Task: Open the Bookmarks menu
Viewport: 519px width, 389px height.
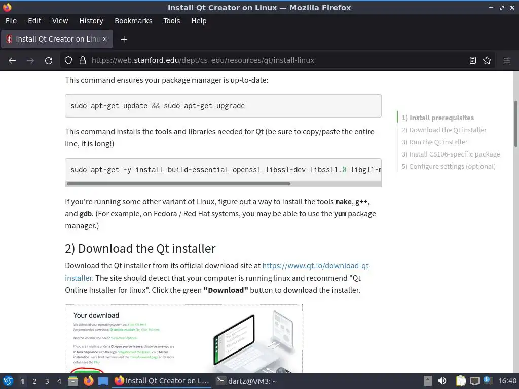Action: tap(133, 21)
